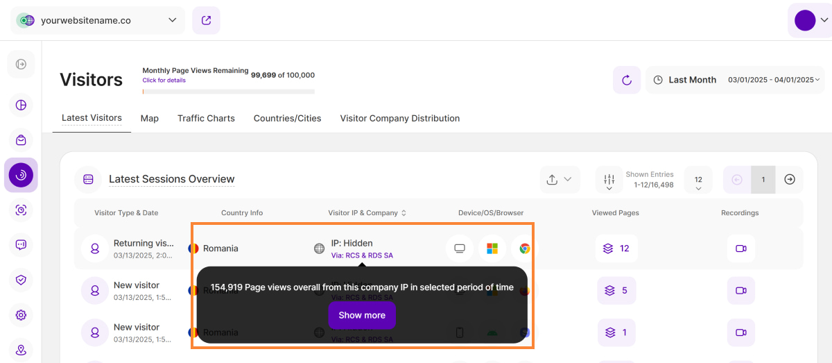
Task: Click the refresh data icon
Action: (x=626, y=80)
